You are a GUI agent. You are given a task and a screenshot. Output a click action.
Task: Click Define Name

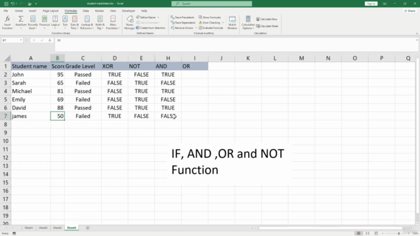pyautogui.click(x=146, y=18)
